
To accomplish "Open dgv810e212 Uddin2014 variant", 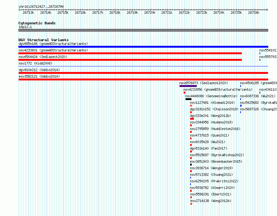I will 39,70.
